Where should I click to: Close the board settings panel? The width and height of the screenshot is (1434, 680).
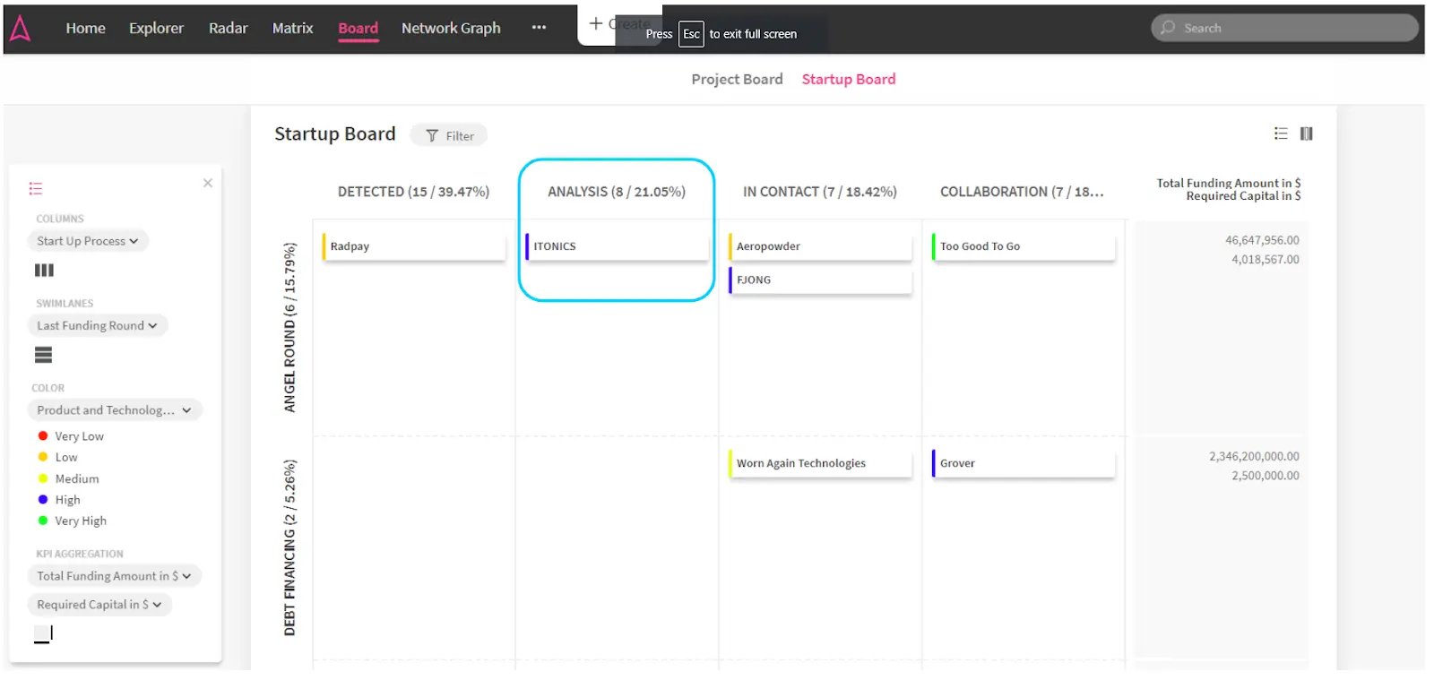(208, 183)
